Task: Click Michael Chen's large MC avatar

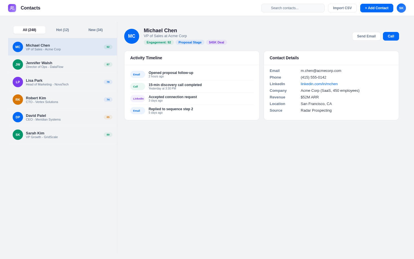Action: [x=132, y=36]
